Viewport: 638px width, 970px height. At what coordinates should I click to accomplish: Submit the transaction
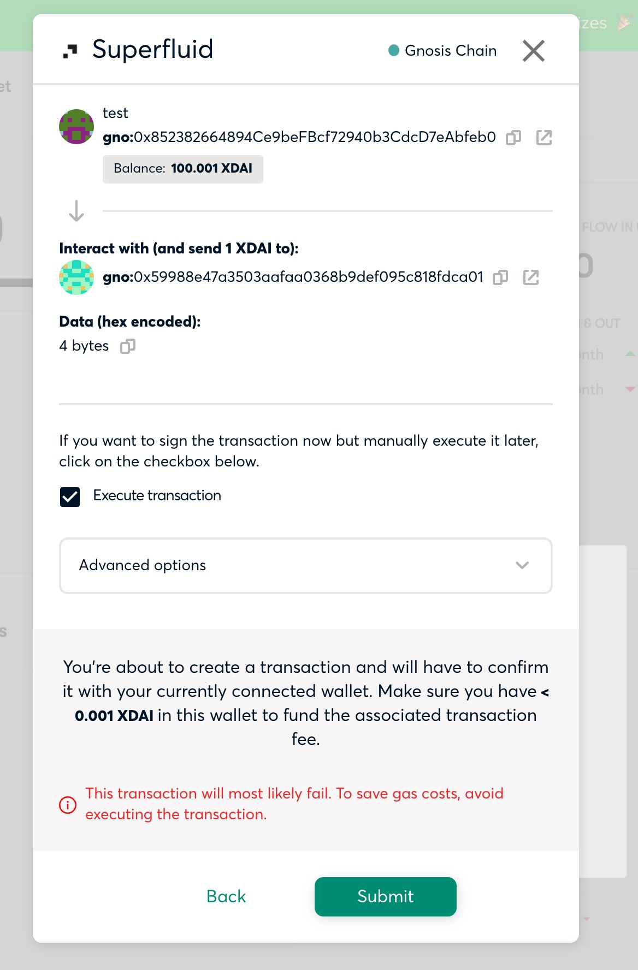(x=385, y=896)
